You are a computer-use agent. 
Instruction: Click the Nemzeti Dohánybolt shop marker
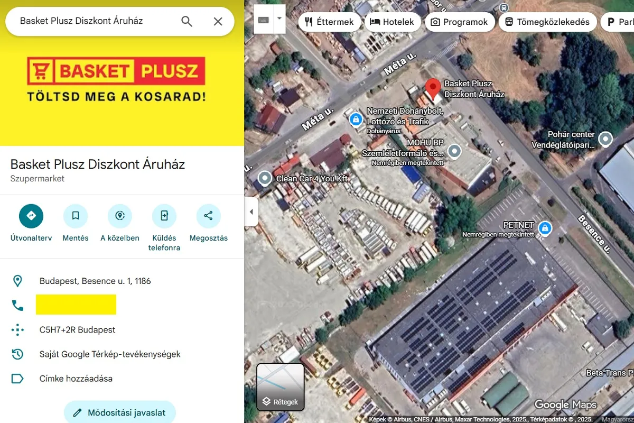point(356,119)
